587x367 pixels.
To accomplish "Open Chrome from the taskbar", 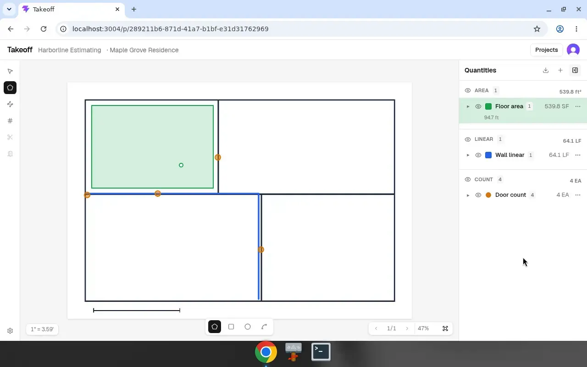I will (x=266, y=352).
